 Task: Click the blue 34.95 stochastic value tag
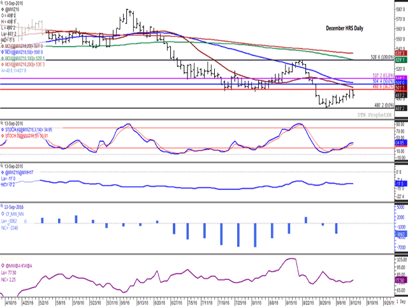click(400, 143)
